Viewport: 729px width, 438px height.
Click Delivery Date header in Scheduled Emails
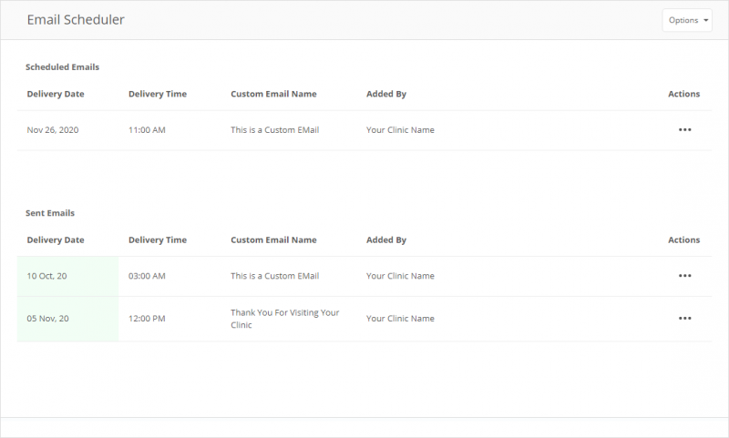coord(56,94)
